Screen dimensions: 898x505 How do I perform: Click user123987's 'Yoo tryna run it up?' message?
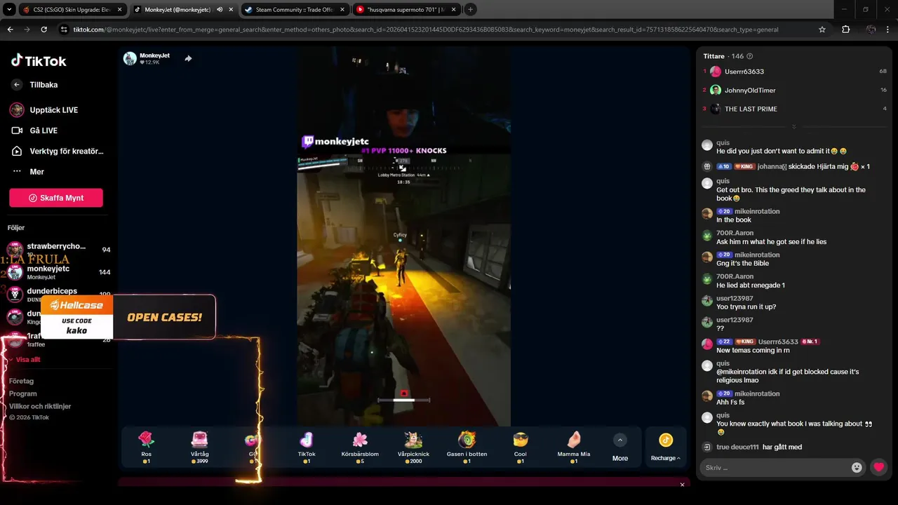point(746,307)
